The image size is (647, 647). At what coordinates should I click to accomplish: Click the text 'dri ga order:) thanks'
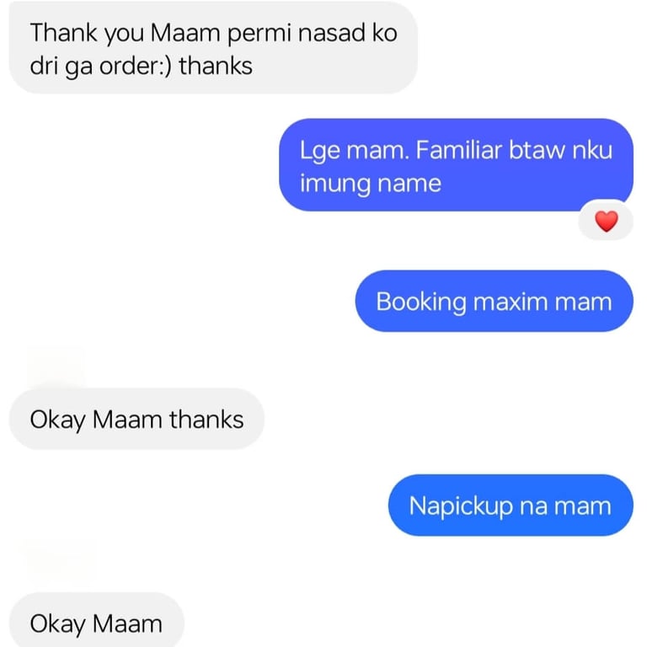pos(142,66)
